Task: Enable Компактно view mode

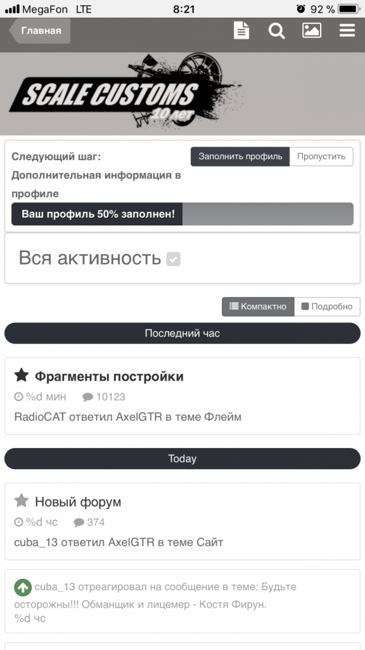Action: coord(257,306)
